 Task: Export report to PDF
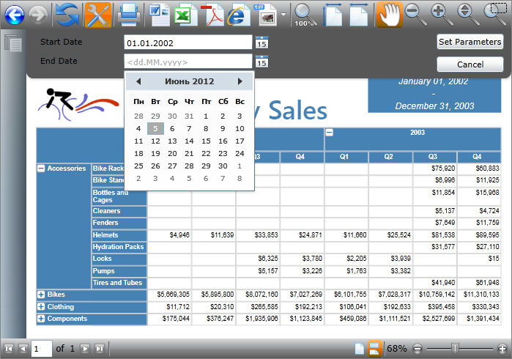coord(212,14)
